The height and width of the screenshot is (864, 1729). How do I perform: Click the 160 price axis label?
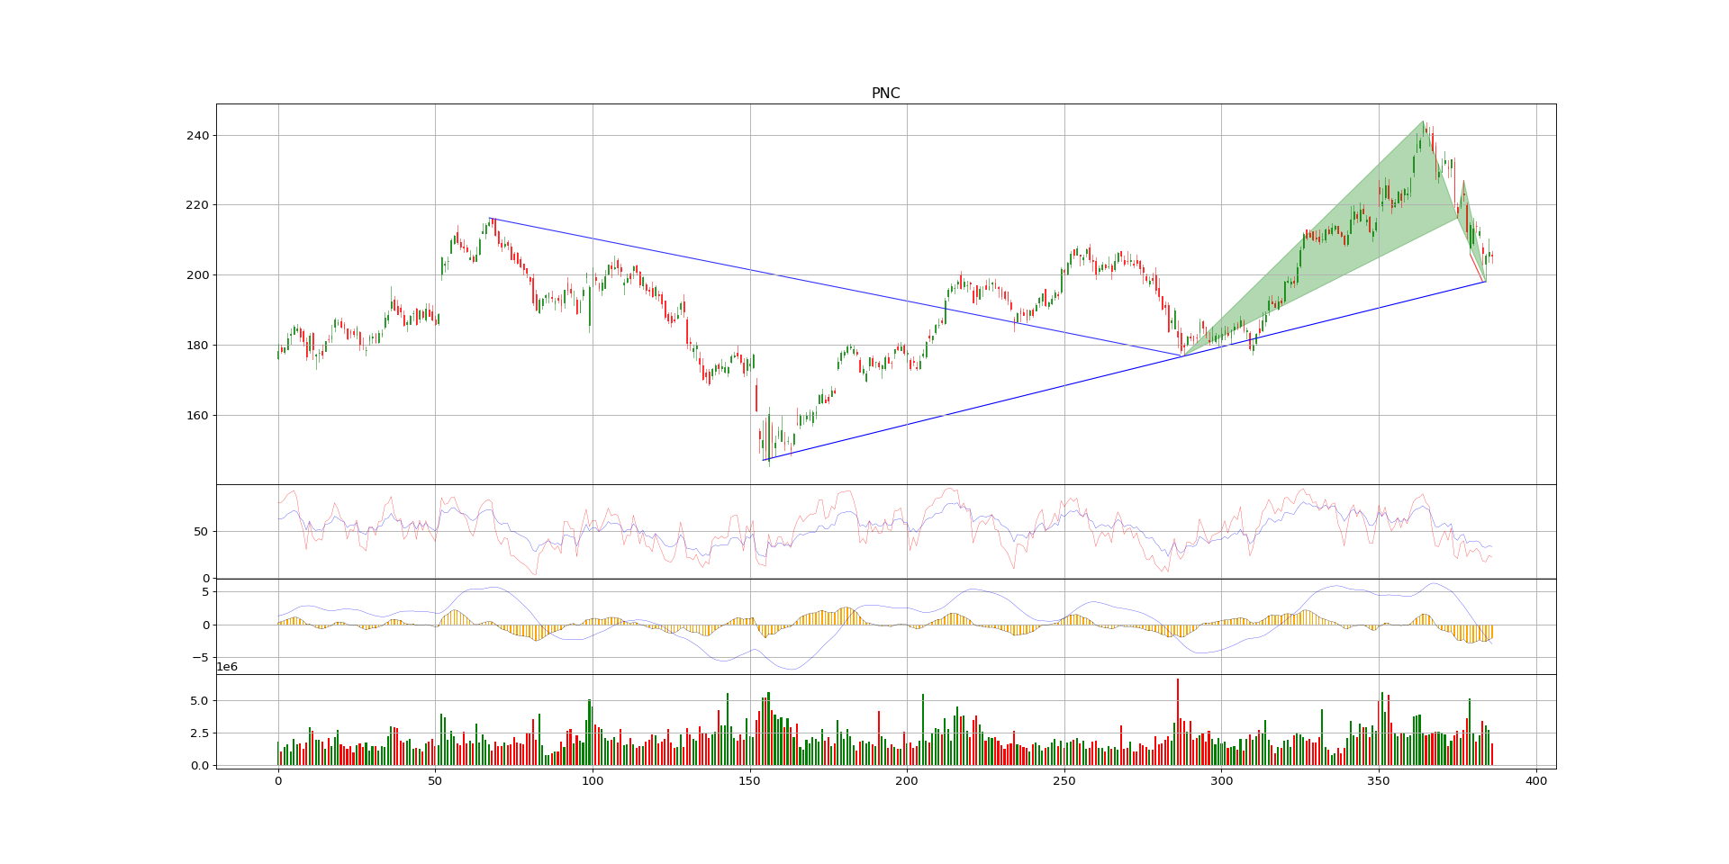click(x=197, y=416)
